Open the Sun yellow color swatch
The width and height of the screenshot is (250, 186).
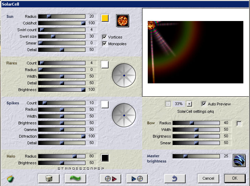coord(105,18)
